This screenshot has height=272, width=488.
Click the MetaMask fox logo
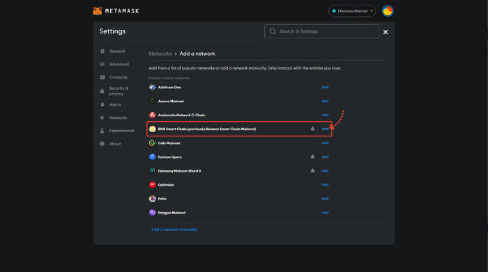tap(98, 11)
